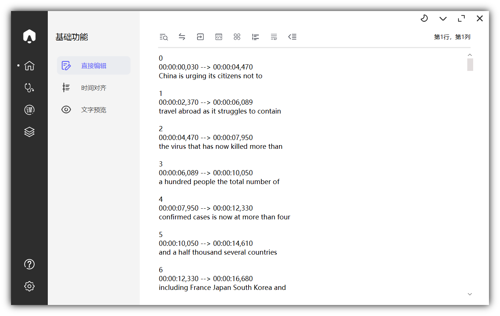Click the code window toolbar icon
This screenshot has height=316, width=500.
click(x=219, y=37)
